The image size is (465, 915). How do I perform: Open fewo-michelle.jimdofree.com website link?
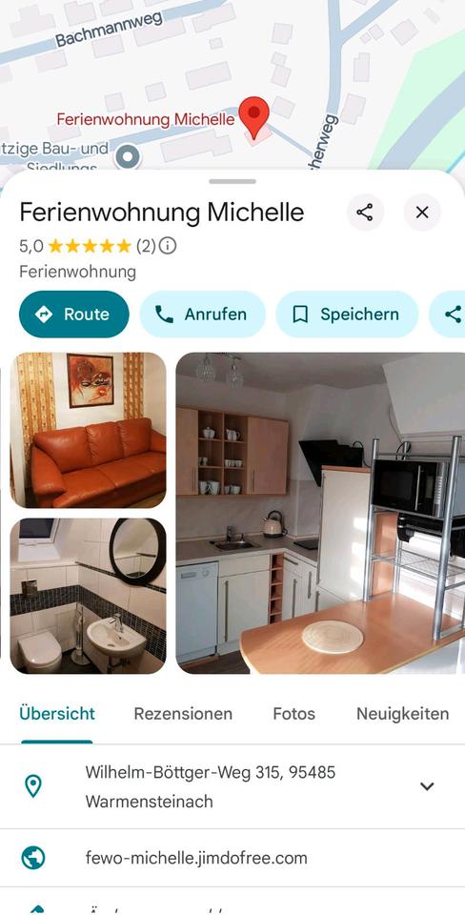pos(196,858)
